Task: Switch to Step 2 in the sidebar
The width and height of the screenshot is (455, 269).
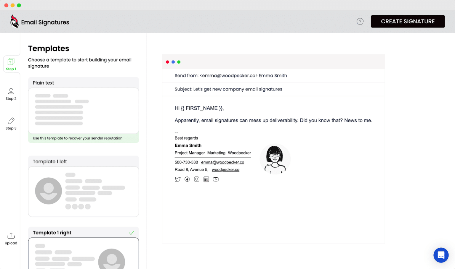Action: tap(11, 94)
